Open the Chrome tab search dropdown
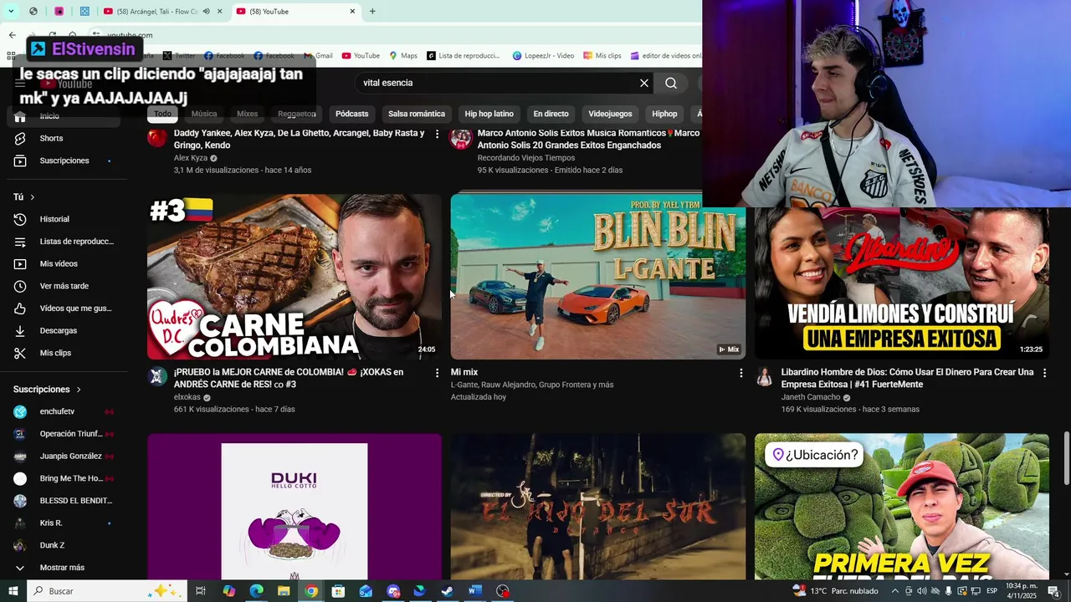 tap(11, 12)
